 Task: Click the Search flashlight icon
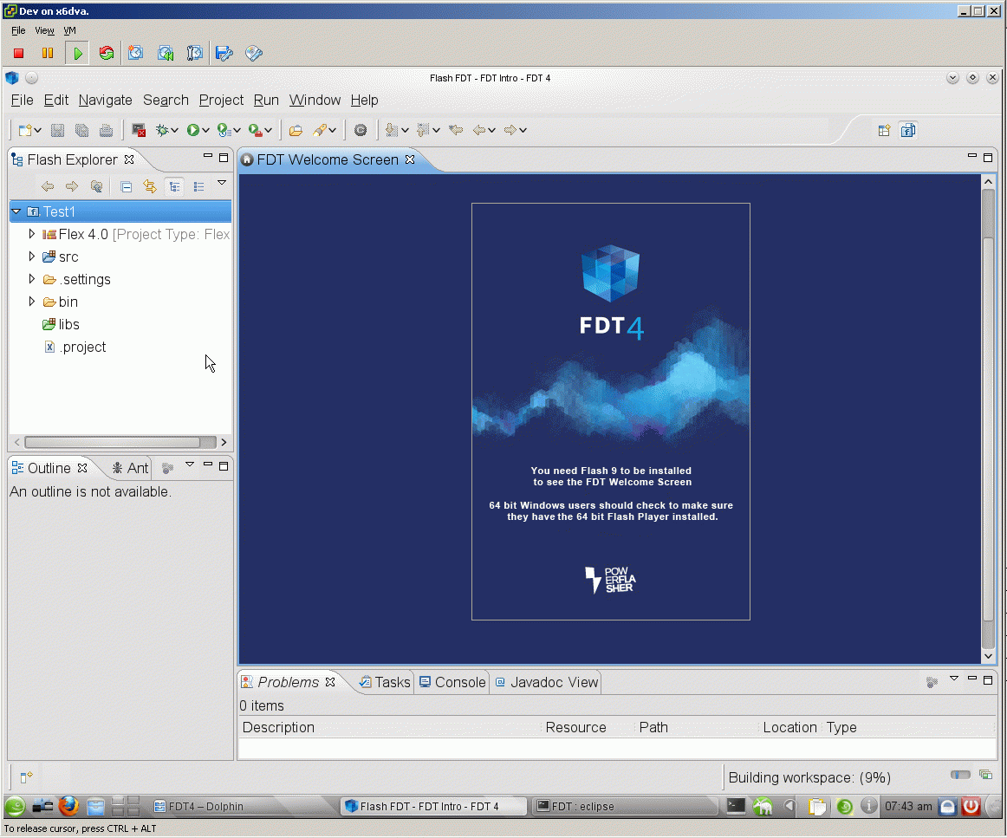[x=320, y=130]
